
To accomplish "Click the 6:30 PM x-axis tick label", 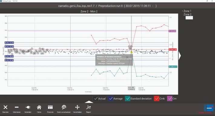I will 142,89.
